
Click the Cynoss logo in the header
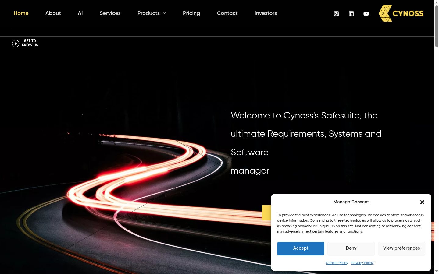click(401, 13)
